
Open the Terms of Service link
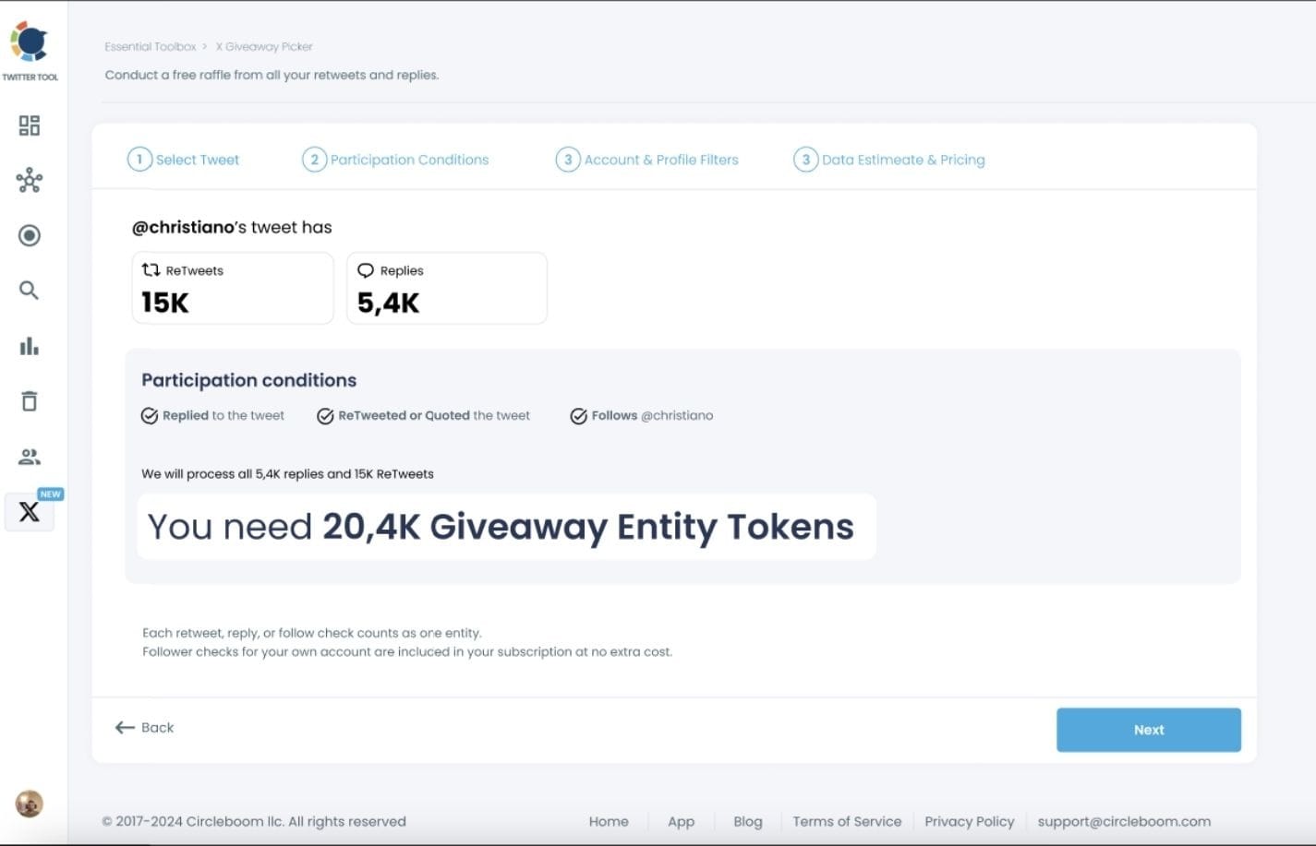point(846,821)
